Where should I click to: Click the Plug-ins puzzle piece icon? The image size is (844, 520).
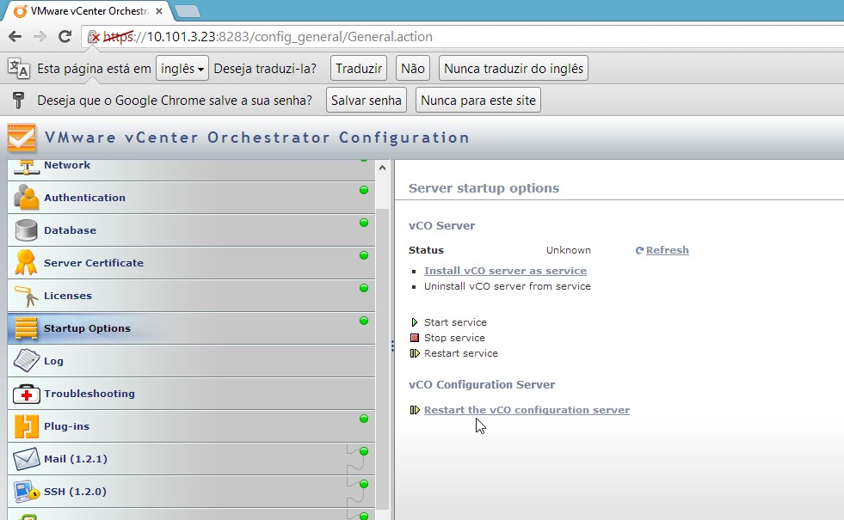coord(27,426)
